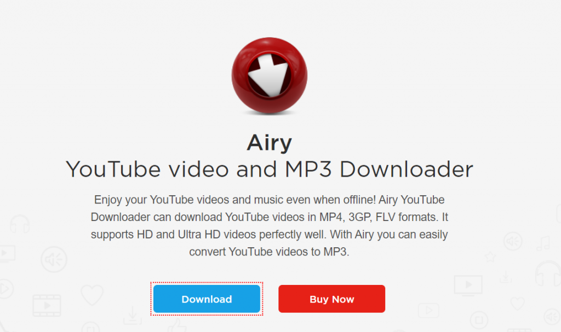Image resolution: width=561 pixels, height=332 pixels.
Task: Click the faded muted speaker circle on left
Action: 54,259
